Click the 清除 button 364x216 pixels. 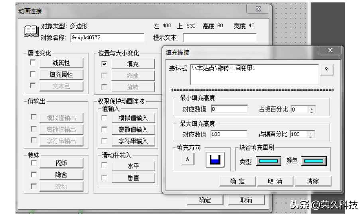point(313,181)
